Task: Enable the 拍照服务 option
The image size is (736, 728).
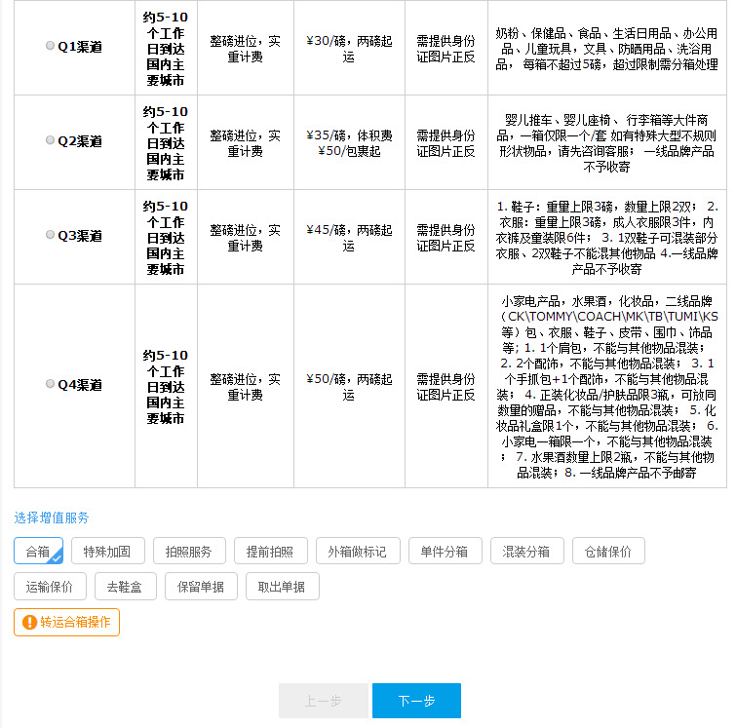Action: click(x=189, y=551)
